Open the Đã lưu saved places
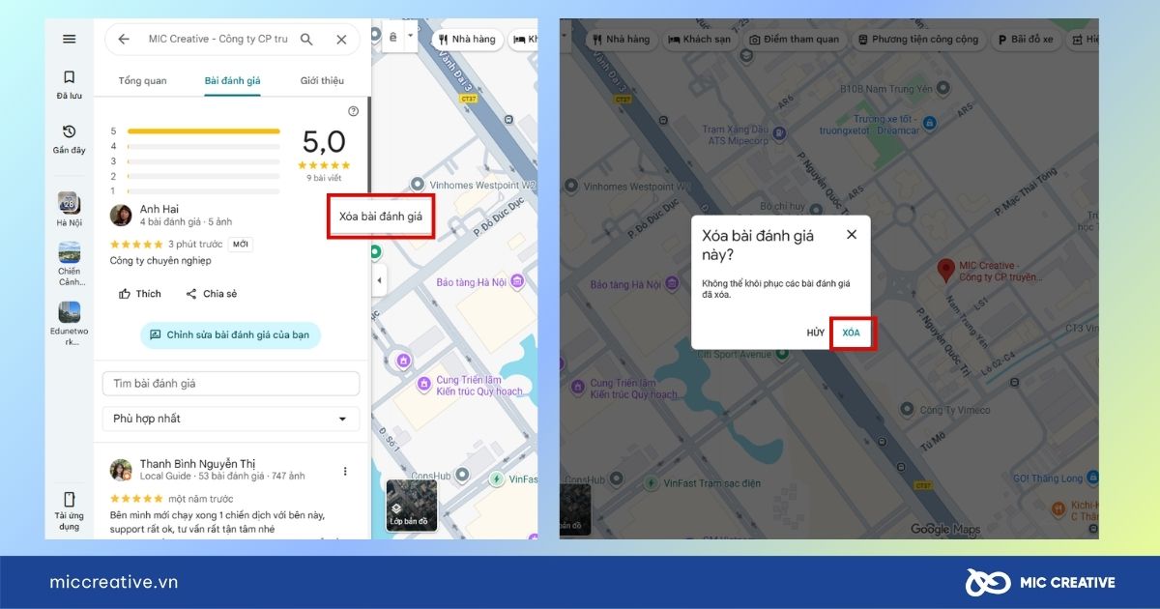The height and width of the screenshot is (609, 1160). click(69, 84)
